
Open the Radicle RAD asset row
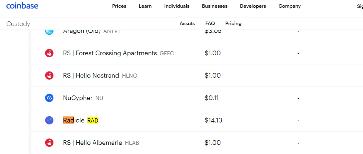[x=197, y=120]
